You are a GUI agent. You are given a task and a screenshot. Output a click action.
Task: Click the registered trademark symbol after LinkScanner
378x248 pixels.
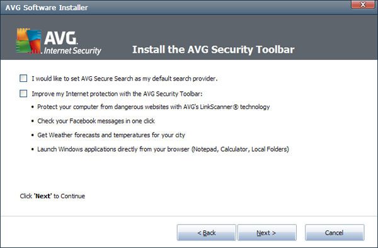pos(236,107)
